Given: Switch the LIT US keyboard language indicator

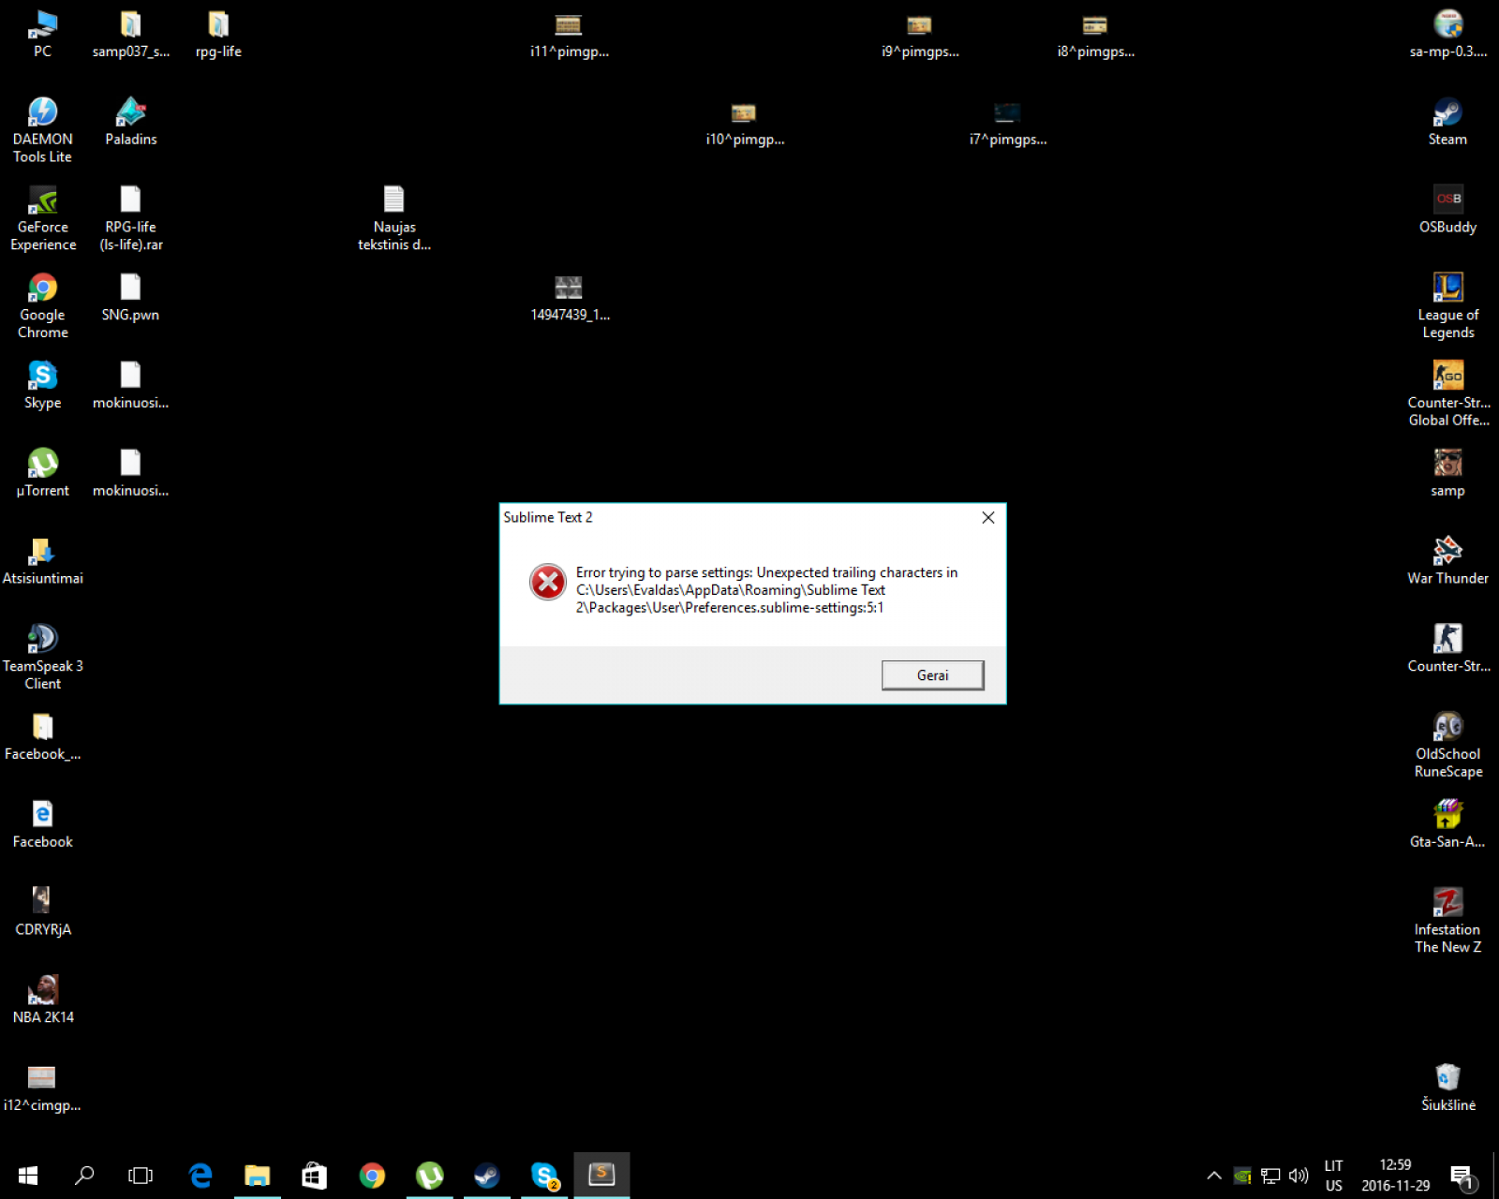Looking at the screenshot, I should point(1333,1176).
